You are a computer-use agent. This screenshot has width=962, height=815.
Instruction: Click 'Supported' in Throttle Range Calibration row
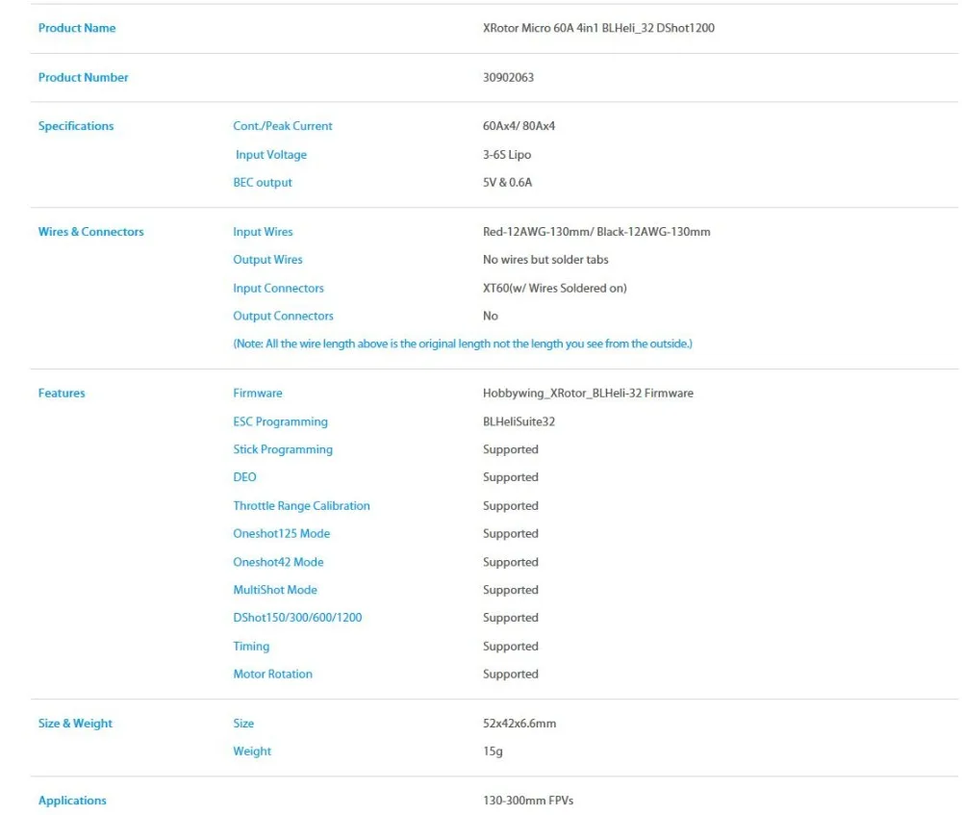coord(511,506)
